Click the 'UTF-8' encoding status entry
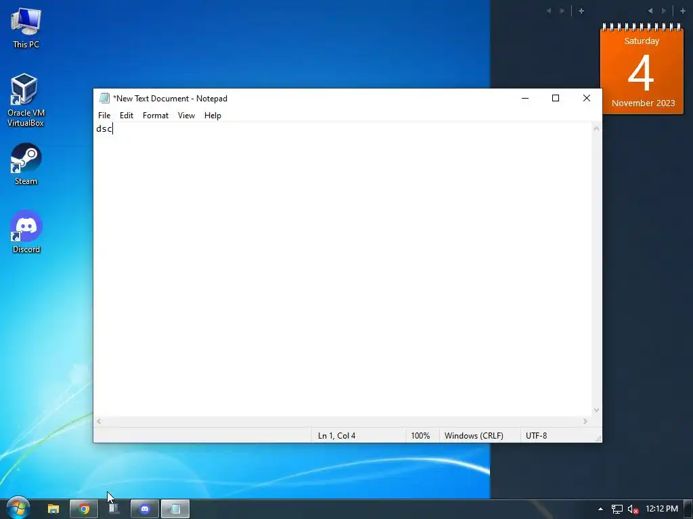The image size is (693, 519). tap(536, 436)
